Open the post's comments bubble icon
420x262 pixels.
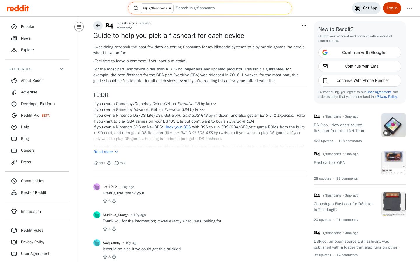tap(117, 163)
